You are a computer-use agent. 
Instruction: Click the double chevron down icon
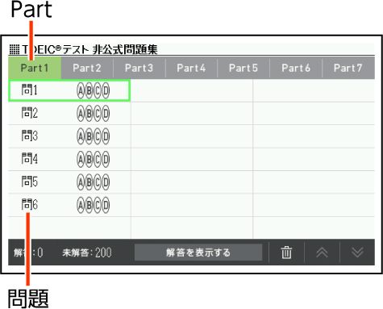coord(357,253)
